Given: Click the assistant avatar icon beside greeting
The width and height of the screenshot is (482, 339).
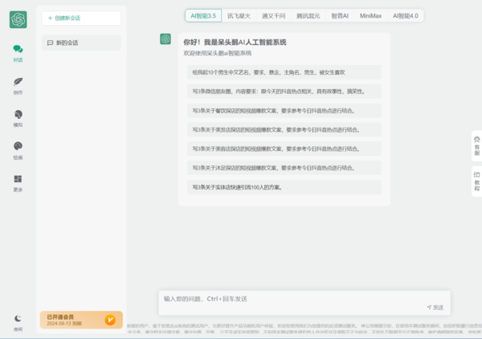Looking at the screenshot, I should pyautogui.click(x=165, y=39).
